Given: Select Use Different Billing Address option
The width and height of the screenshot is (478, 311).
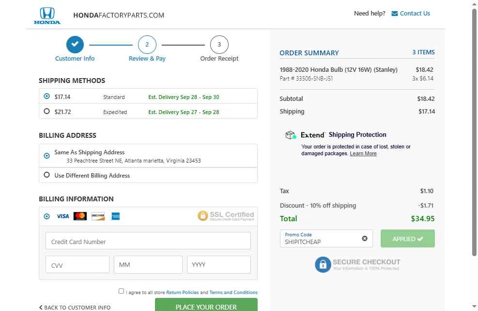Looking at the screenshot, I should pyautogui.click(x=46, y=175).
